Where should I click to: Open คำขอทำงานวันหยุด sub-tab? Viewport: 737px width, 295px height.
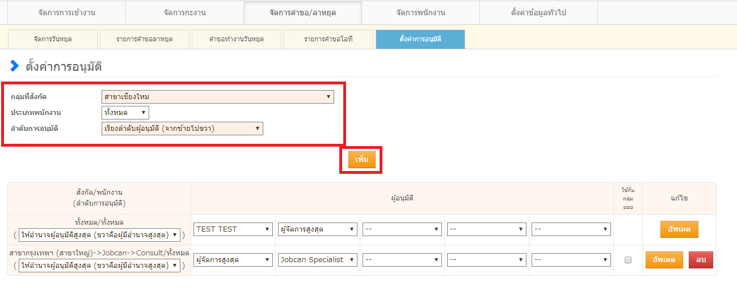[x=236, y=39]
